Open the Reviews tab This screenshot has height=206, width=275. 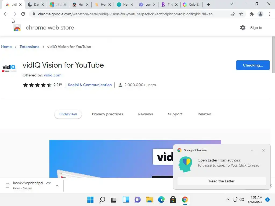tap(146, 114)
